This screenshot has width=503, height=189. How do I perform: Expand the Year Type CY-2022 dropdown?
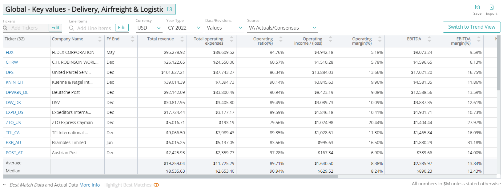(x=184, y=28)
